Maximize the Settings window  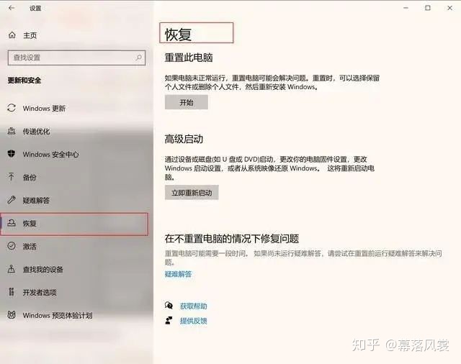pyautogui.click(x=428, y=8)
